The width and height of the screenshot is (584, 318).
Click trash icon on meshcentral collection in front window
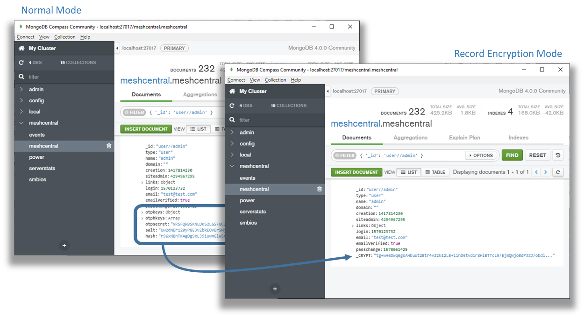coord(320,189)
